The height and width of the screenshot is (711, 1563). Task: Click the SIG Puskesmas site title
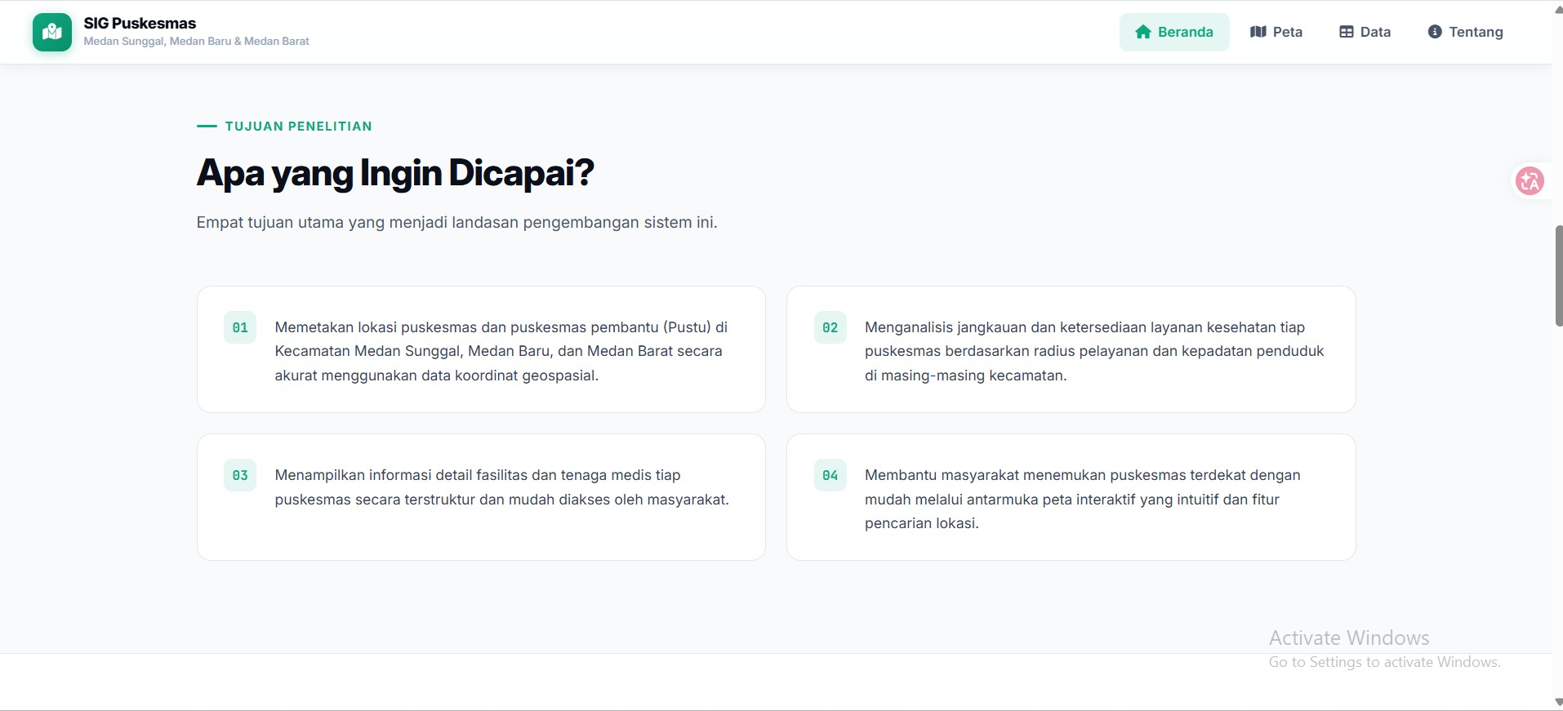pyautogui.click(x=140, y=24)
